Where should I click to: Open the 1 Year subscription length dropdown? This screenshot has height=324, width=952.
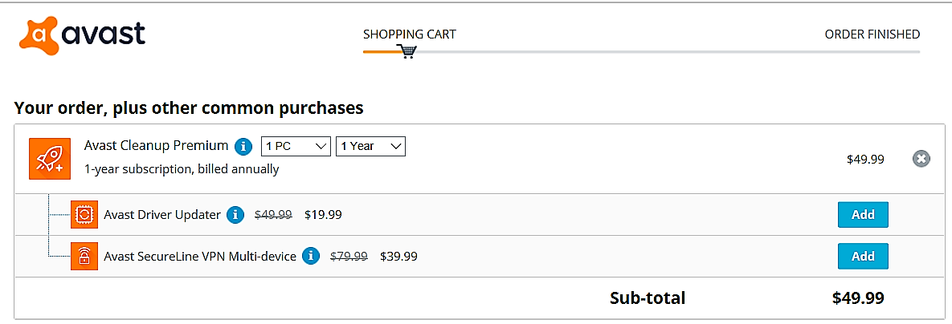[370, 147]
